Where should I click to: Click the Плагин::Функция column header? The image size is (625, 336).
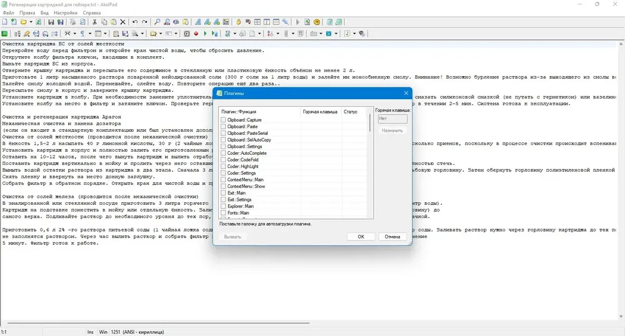coord(259,112)
